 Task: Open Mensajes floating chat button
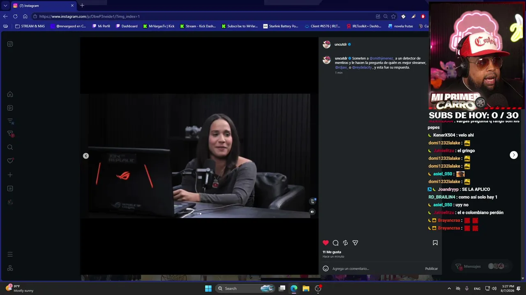[482, 266]
